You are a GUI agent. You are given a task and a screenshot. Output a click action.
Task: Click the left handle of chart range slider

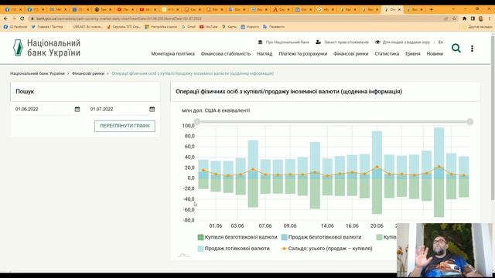pos(197,122)
